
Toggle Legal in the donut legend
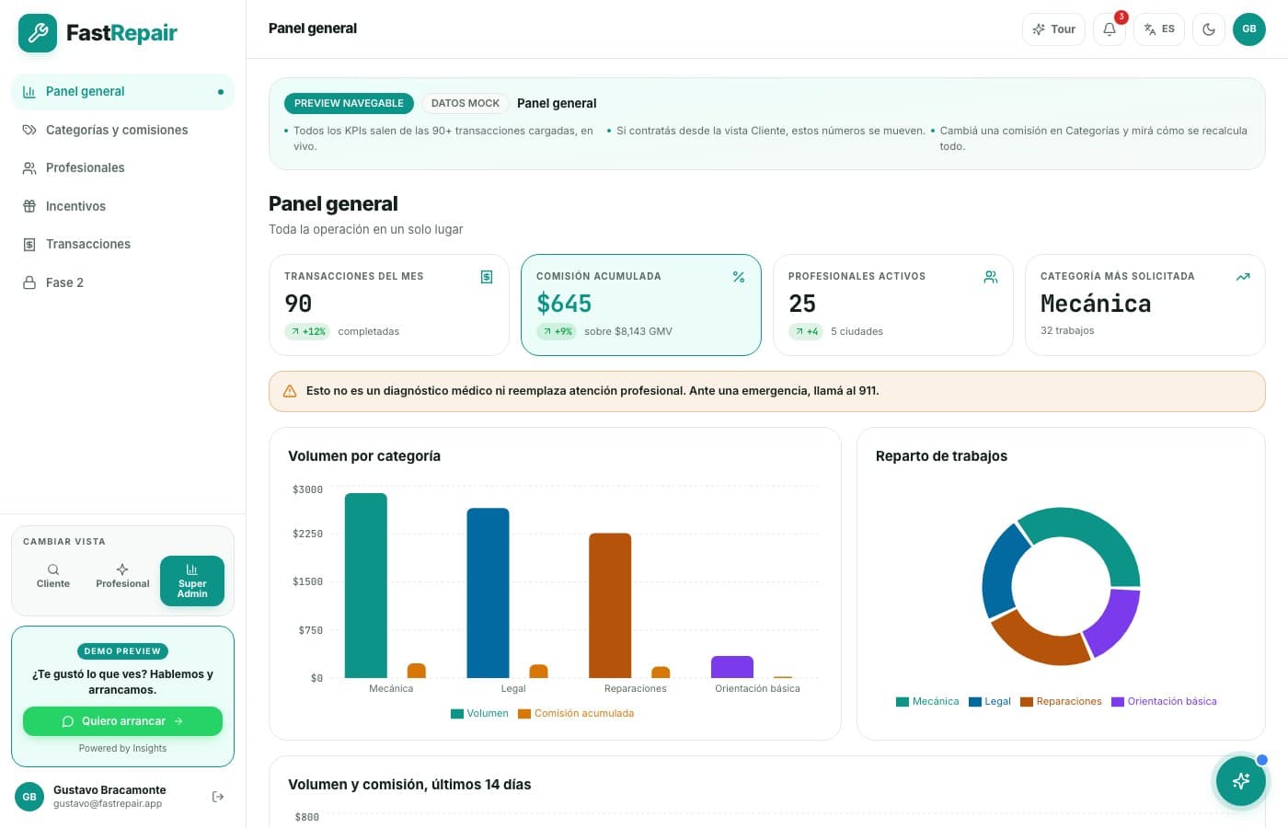pyautogui.click(x=990, y=701)
